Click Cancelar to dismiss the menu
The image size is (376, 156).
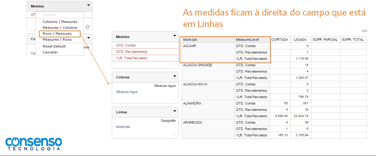50,52
